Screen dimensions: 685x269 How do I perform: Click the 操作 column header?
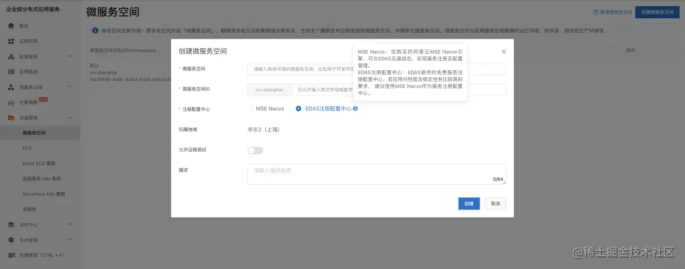pos(630,51)
